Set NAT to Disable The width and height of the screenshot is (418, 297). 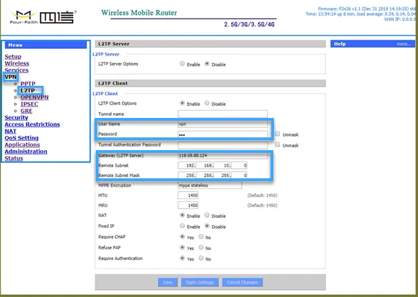tap(207, 216)
